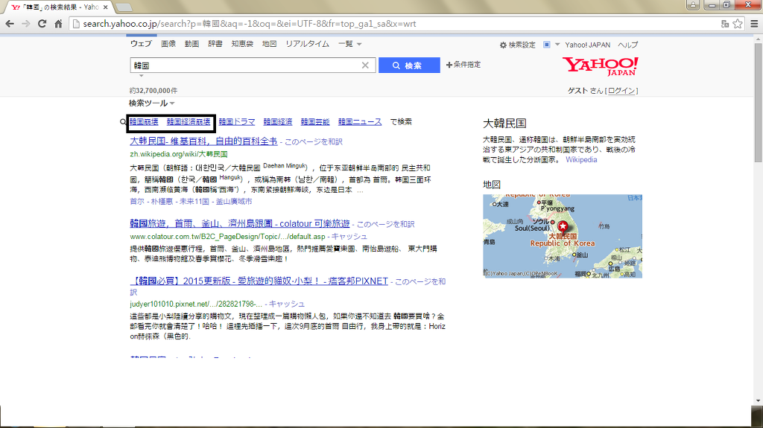This screenshot has height=428, width=763.
Task: Open the 辞書 tab
Action: point(215,44)
